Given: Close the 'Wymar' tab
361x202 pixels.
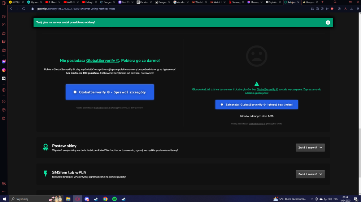Looking at the screenshot, I should 41,2.
